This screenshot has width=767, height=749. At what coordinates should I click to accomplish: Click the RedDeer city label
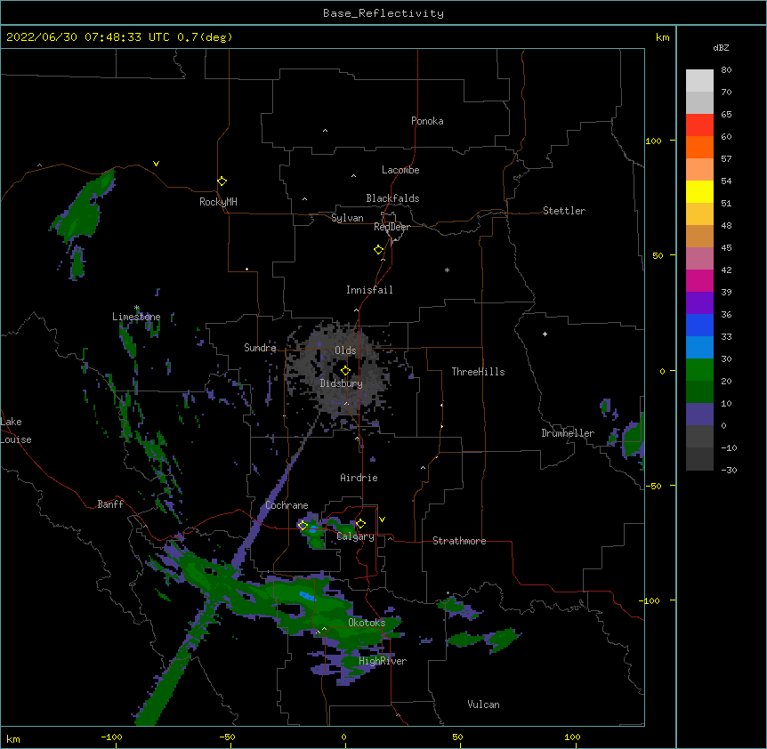tap(392, 227)
